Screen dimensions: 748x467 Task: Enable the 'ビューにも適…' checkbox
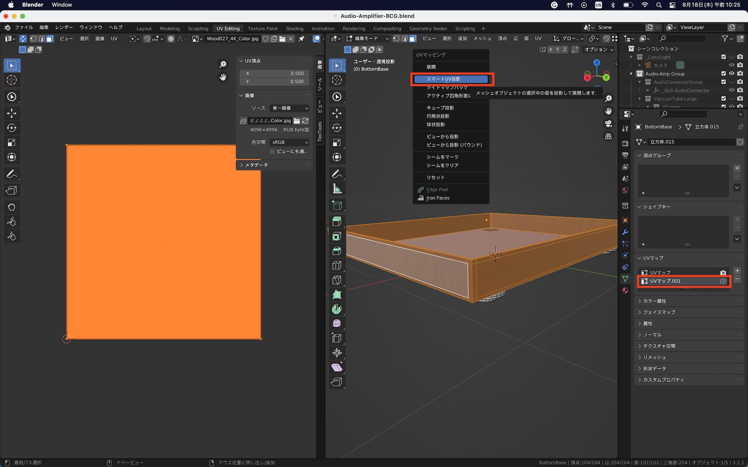click(x=272, y=151)
